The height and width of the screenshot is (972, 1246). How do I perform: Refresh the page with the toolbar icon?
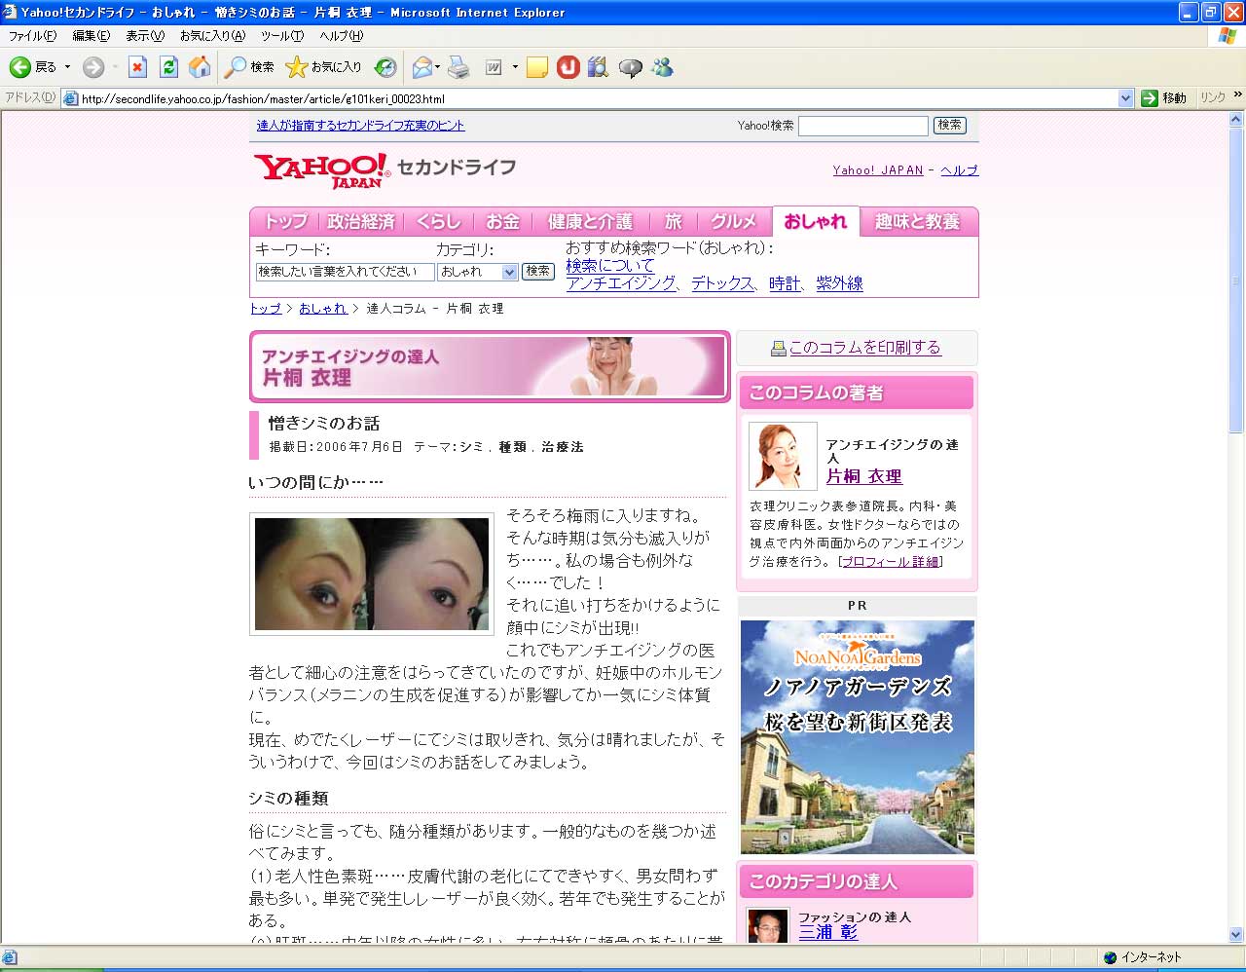pyautogui.click(x=168, y=67)
